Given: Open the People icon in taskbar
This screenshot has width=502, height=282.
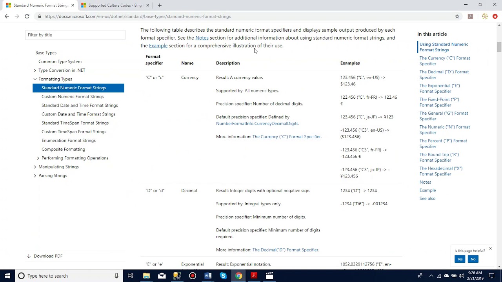Looking at the screenshot, I should (420, 276).
